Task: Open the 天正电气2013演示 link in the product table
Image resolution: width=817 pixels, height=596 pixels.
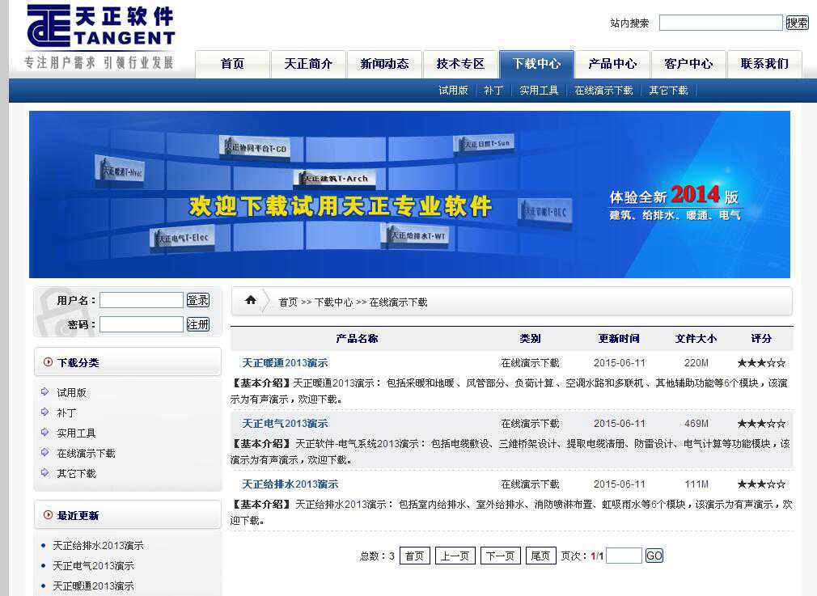Action: 285,424
